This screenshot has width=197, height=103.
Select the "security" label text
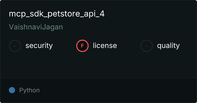(39, 46)
